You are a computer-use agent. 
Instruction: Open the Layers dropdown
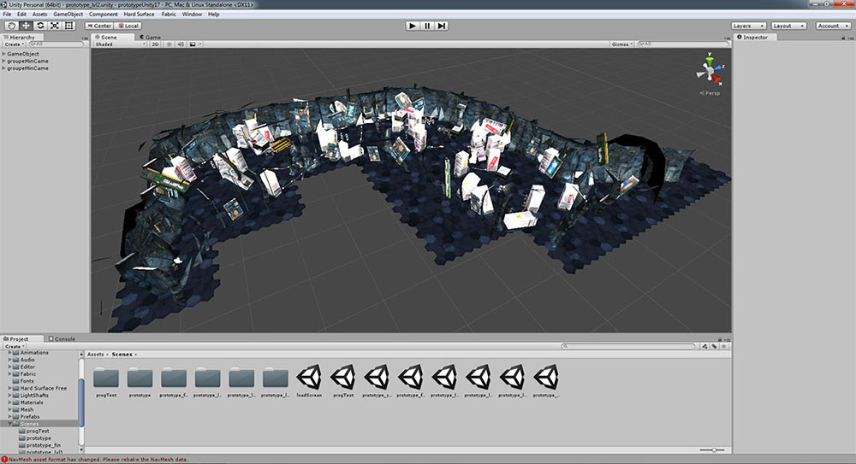(747, 26)
